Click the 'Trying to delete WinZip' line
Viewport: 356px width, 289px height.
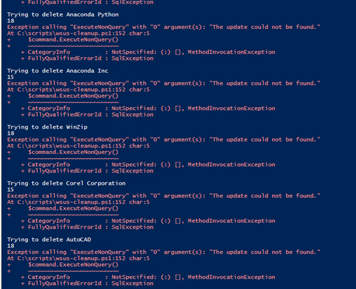click(x=47, y=127)
